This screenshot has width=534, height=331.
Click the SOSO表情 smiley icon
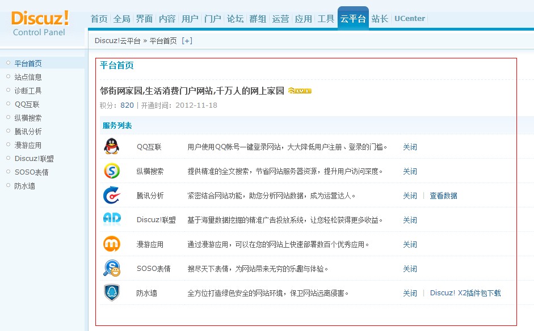112,268
